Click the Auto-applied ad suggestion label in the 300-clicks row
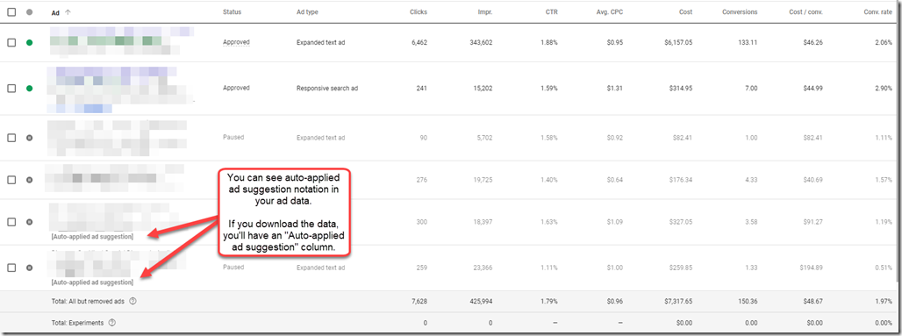Image resolution: width=902 pixels, height=336 pixels. 92,237
